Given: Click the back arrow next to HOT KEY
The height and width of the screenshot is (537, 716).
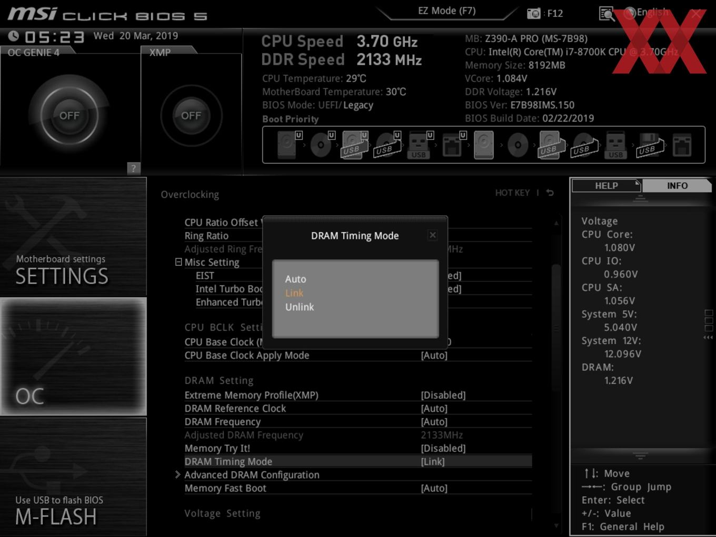Looking at the screenshot, I should 550,193.
